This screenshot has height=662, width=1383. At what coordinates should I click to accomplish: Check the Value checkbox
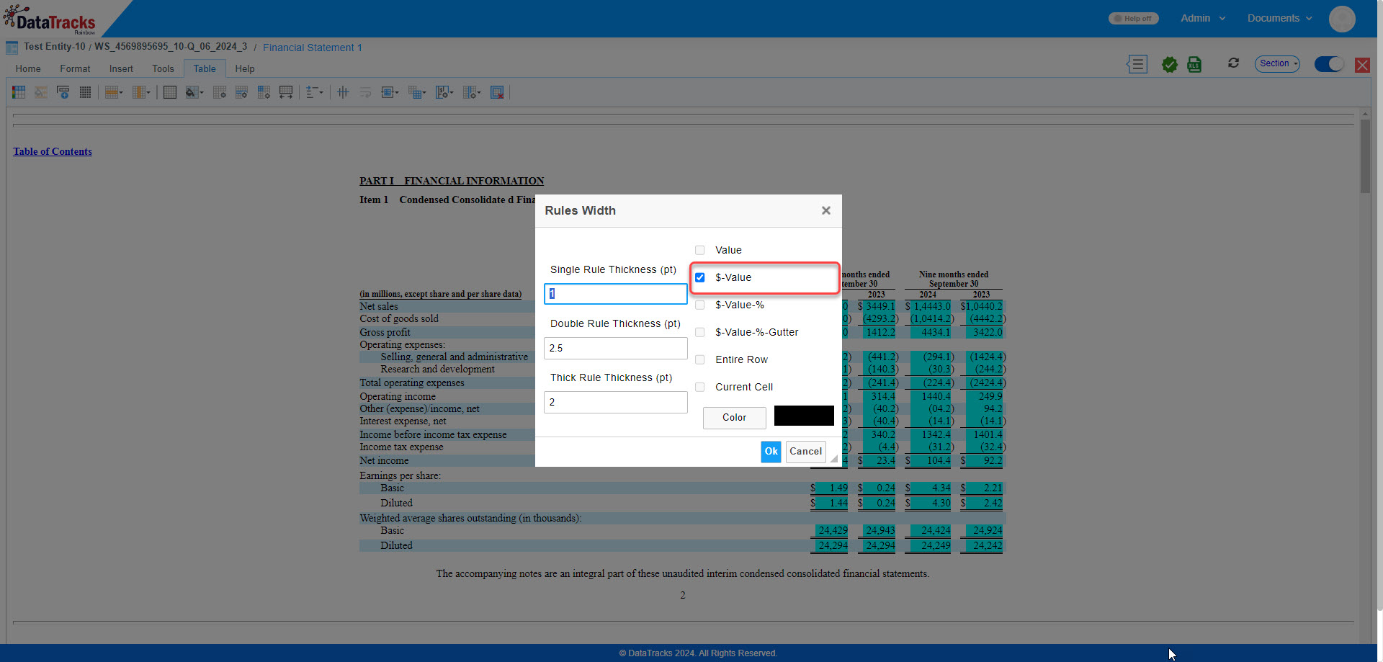[x=699, y=250]
